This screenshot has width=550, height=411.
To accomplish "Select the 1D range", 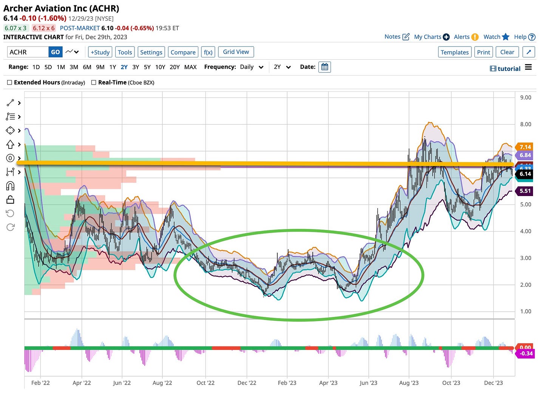I will point(36,67).
